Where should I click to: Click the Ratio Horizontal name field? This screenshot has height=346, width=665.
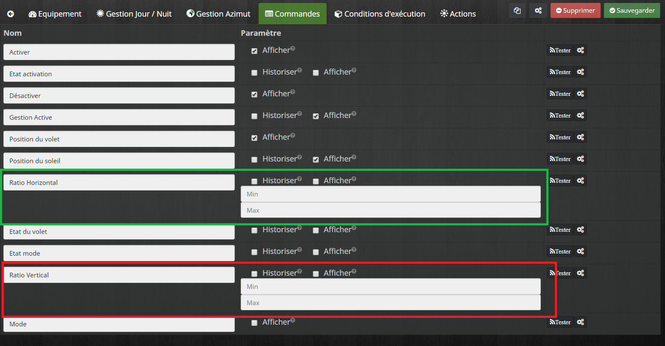(119, 182)
